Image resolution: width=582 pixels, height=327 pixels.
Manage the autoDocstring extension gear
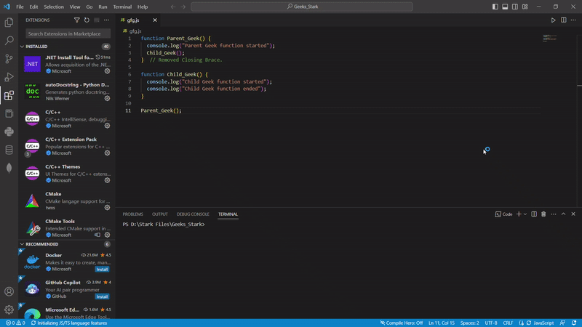pos(107,98)
